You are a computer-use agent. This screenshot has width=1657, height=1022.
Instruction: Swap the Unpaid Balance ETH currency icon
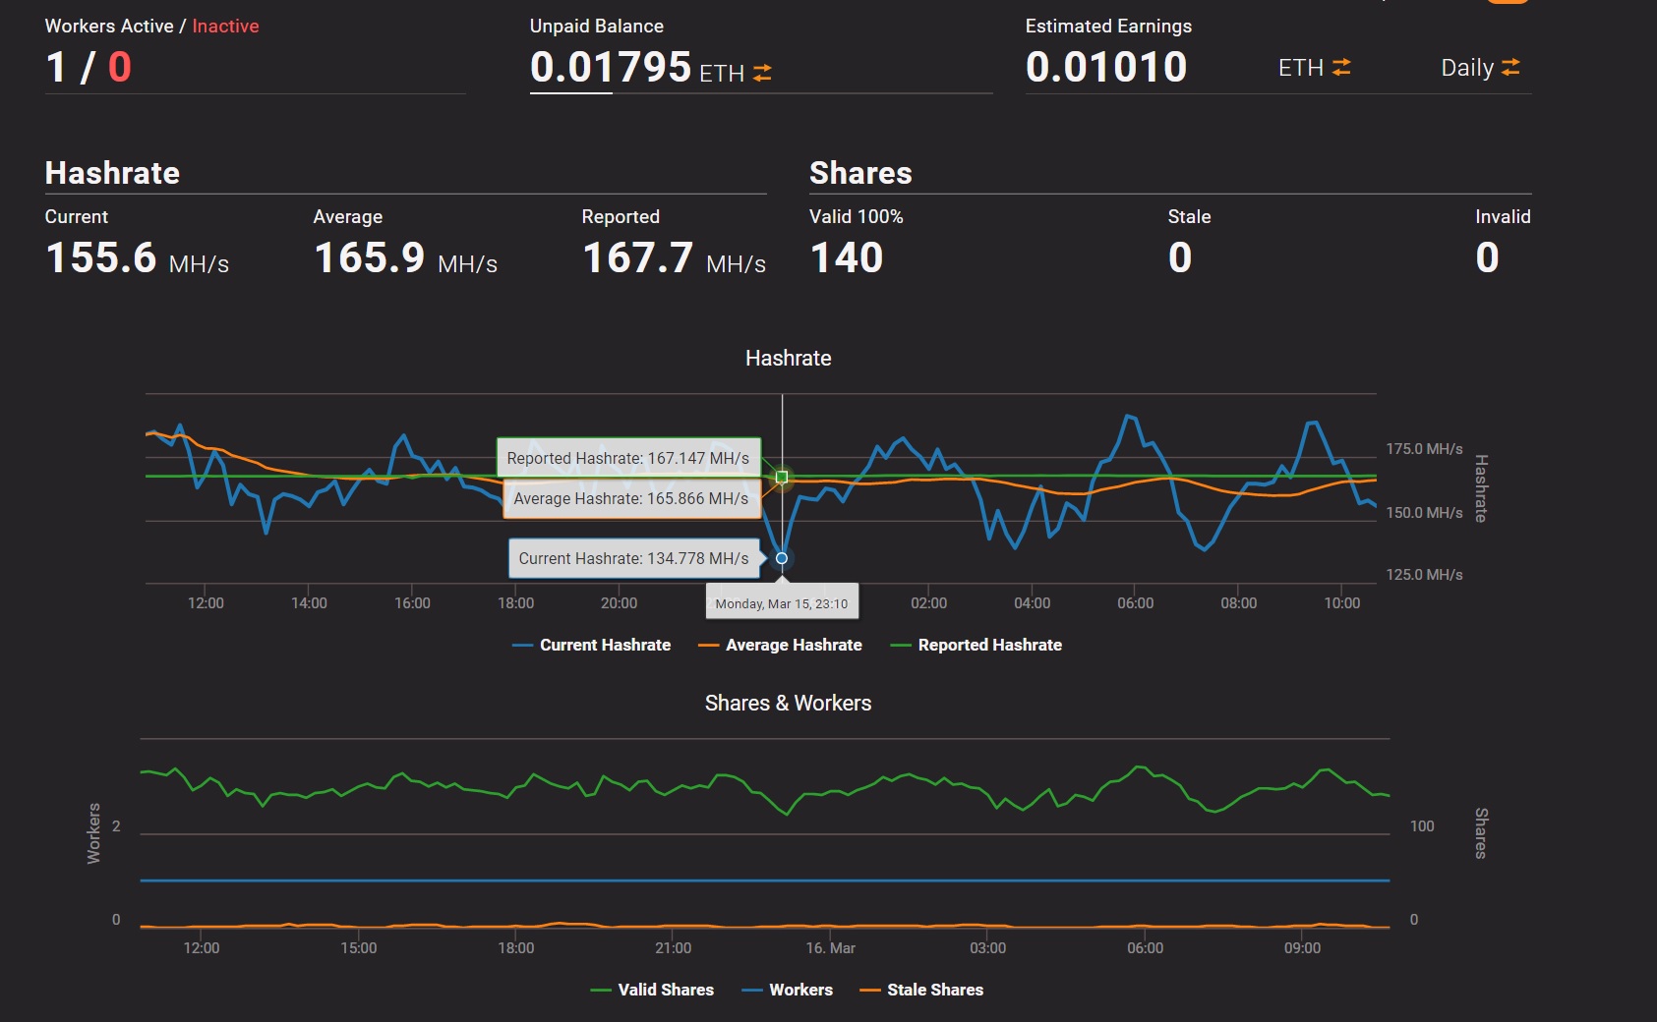point(762,73)
